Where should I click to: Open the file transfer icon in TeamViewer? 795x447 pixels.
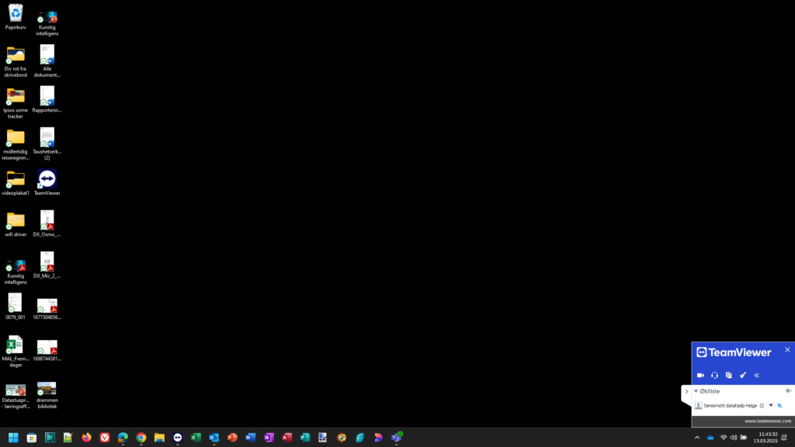click(x=728, y=375)
